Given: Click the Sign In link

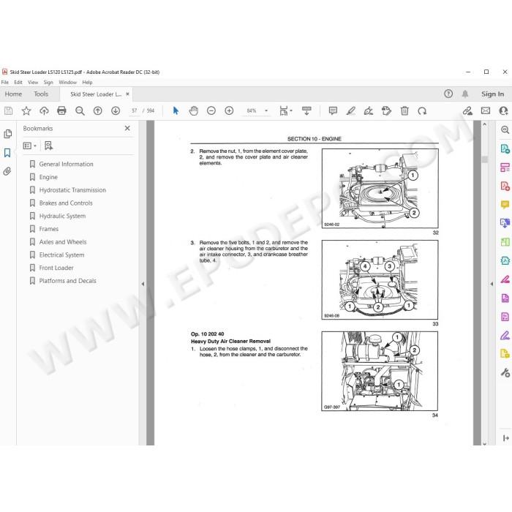Looking at the screenshot, I should coord(492,94).
